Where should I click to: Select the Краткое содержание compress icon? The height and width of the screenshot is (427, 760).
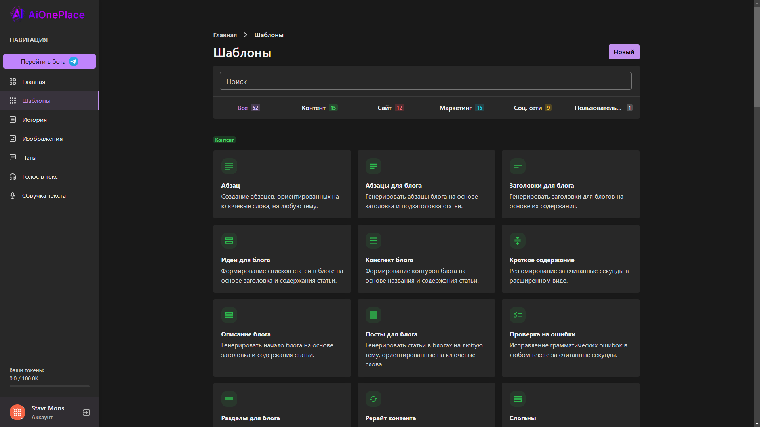(x=517, y=241)
